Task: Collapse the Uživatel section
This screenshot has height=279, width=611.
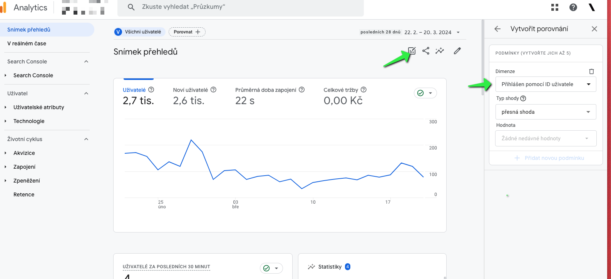Action: 86,93
